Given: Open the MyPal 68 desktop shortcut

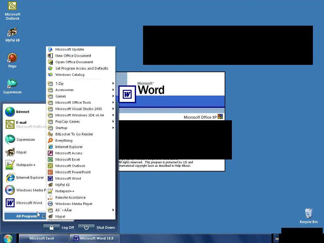Looking at the screenshot, I should (12, 35).
